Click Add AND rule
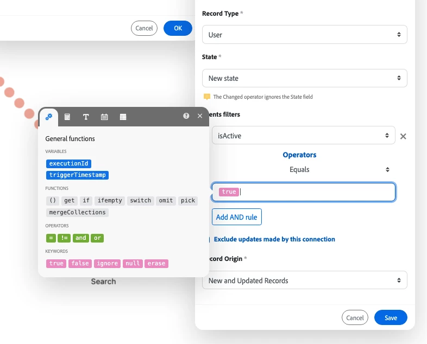Screen dimensions: 427x344 click(237, 217)
